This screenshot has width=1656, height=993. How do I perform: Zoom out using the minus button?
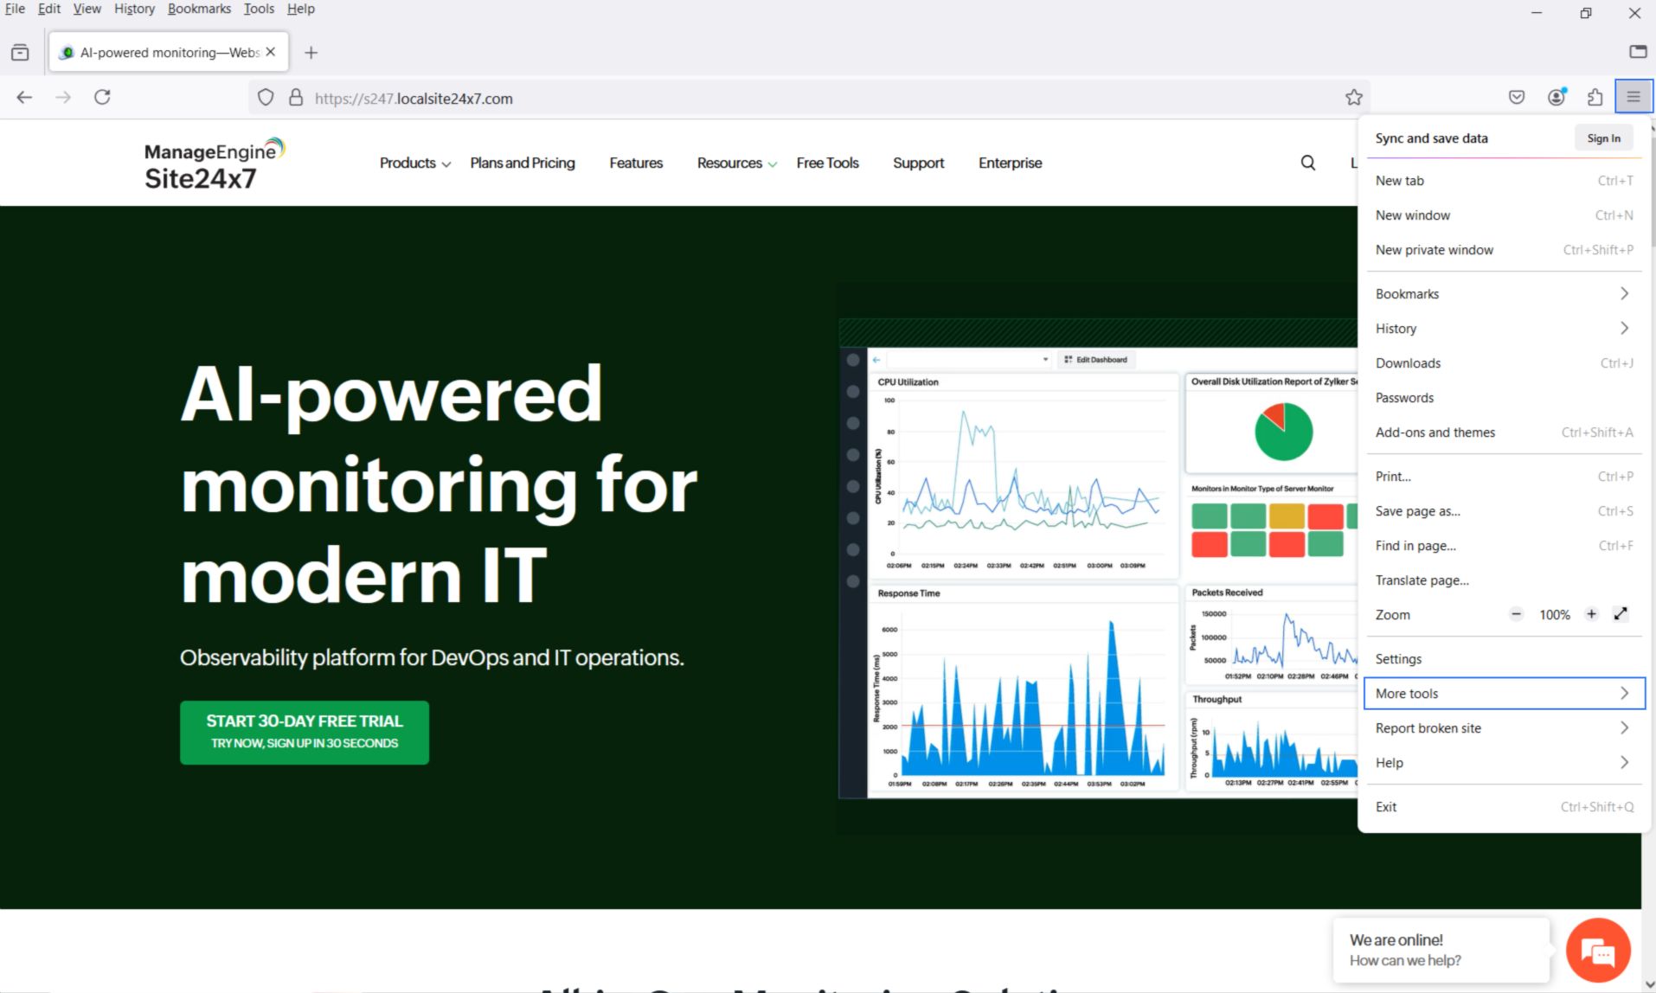click(1516, 614)
